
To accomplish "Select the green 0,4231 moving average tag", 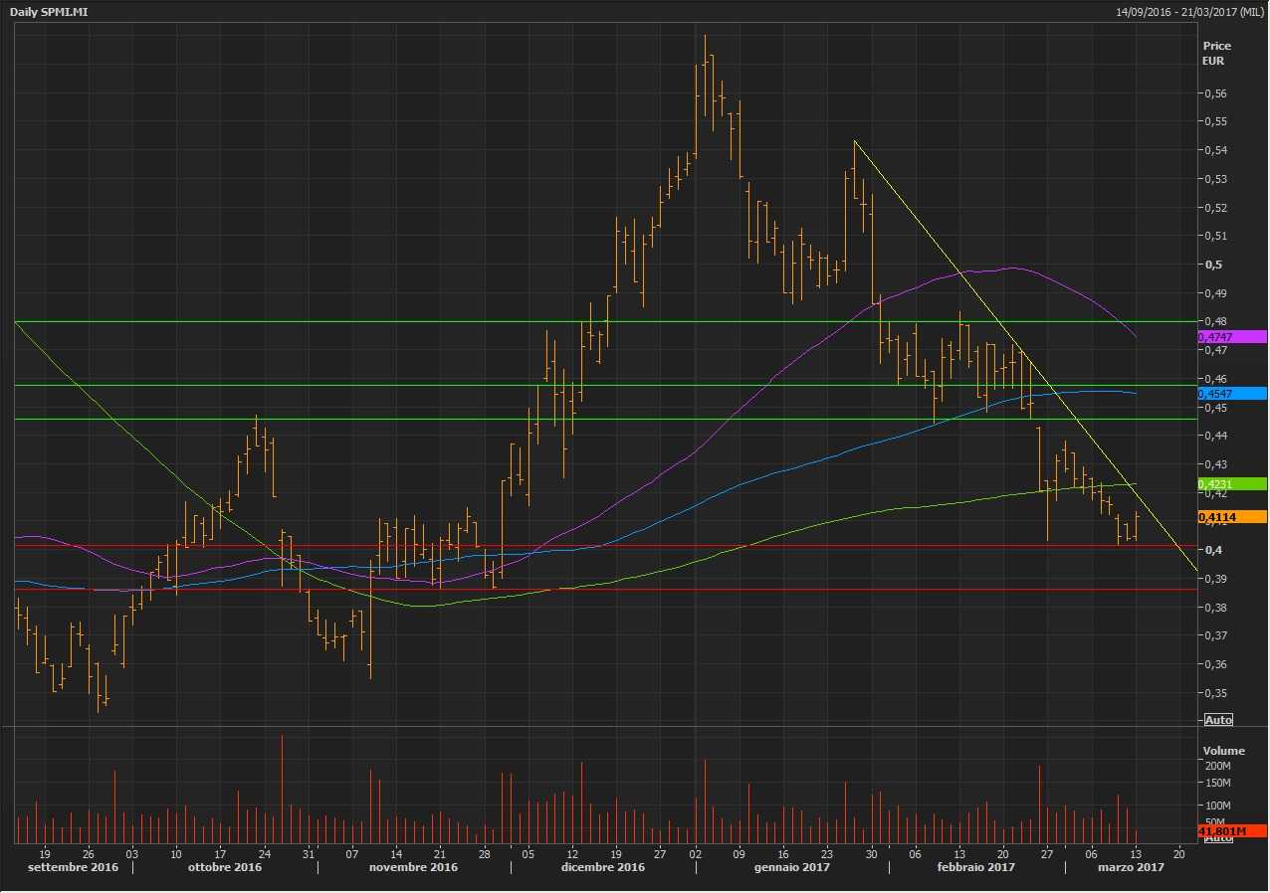I will pos(1232,484).
